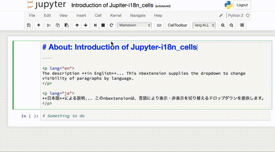Click the Jupyter logo
Screen dimensions: 275x152
click(x=46, y=5)
